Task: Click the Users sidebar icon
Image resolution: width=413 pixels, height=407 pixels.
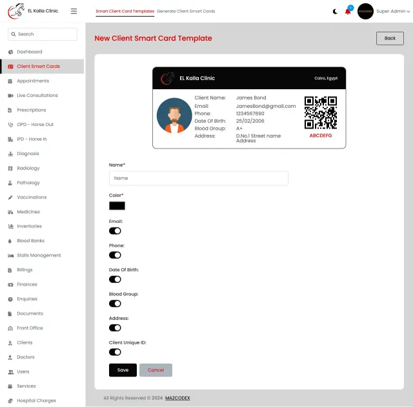Action: [x=10, y=371]
